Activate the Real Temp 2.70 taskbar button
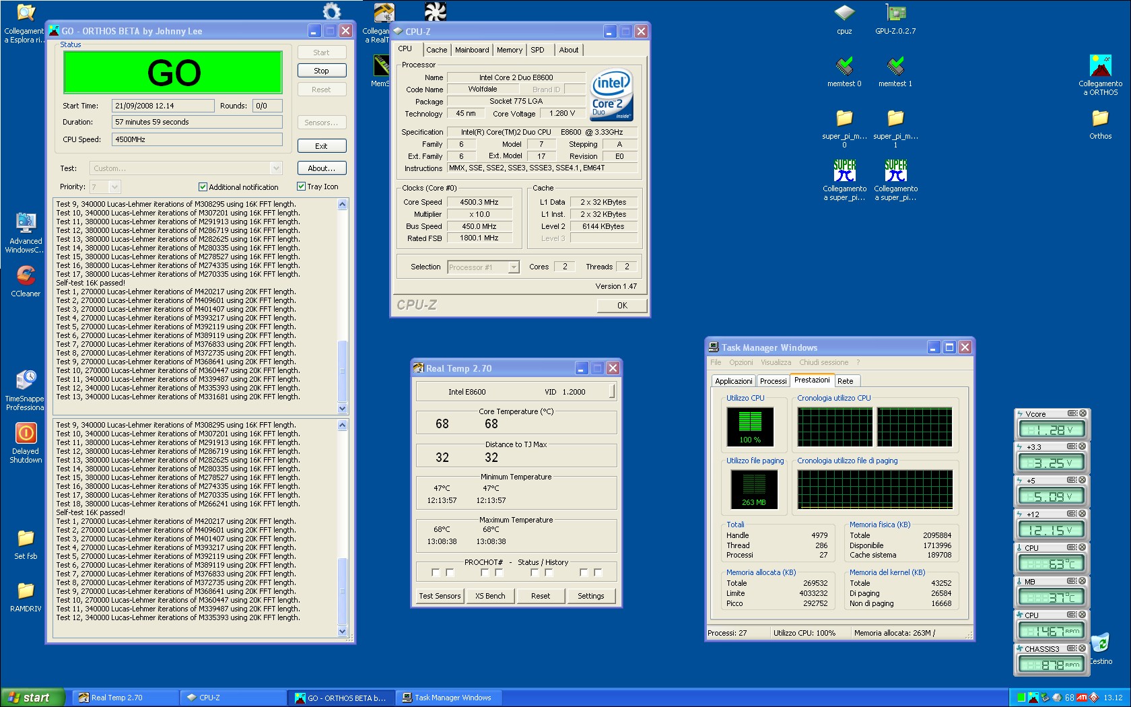 pos(126,698)
